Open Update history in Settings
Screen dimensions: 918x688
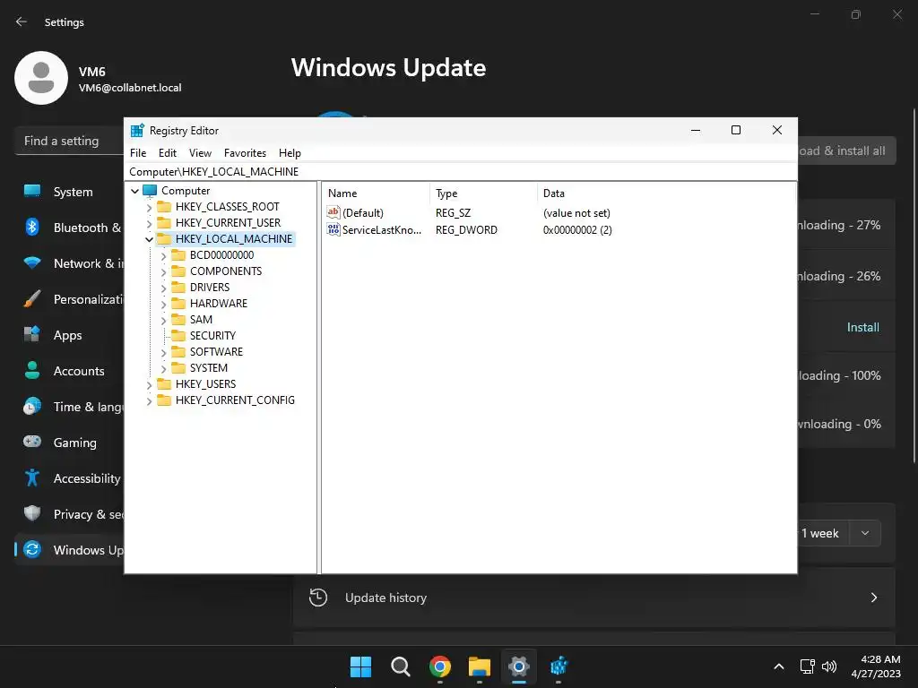point(593,598)
